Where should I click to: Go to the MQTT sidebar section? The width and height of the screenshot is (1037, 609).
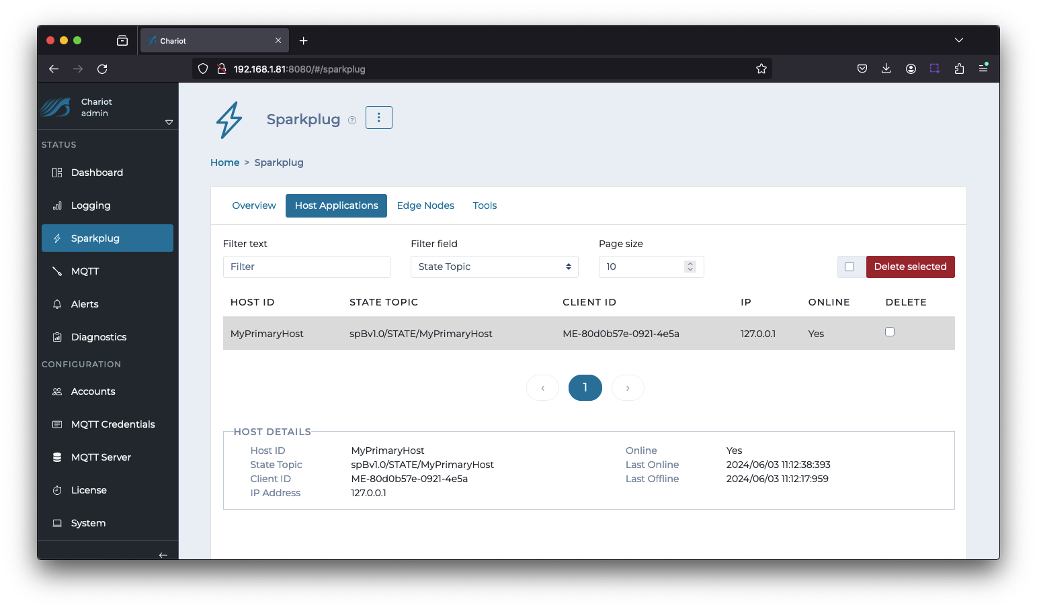[x=108, y=271]
